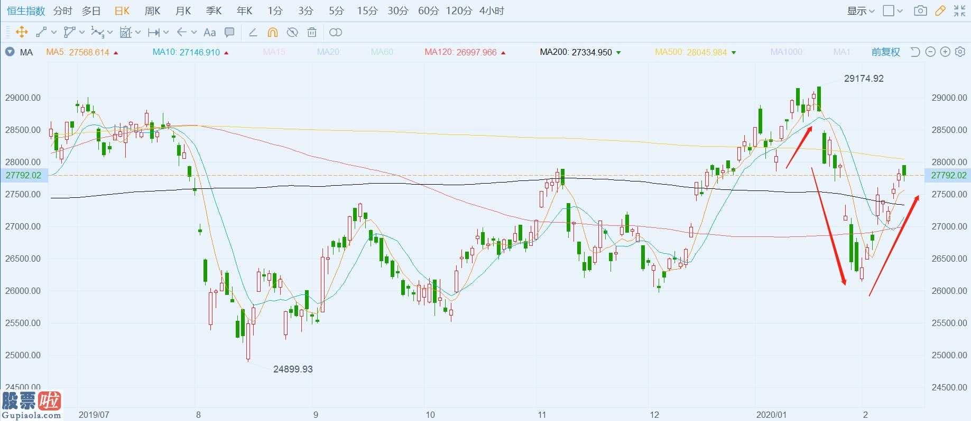Screen dimensions: 971x421
Task: Toggle the orange magnet snap tool
Action: 272,32
